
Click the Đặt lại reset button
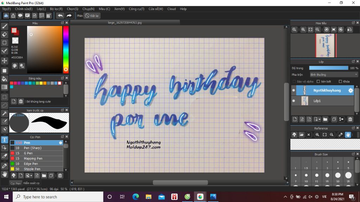[x=92, y=15]
